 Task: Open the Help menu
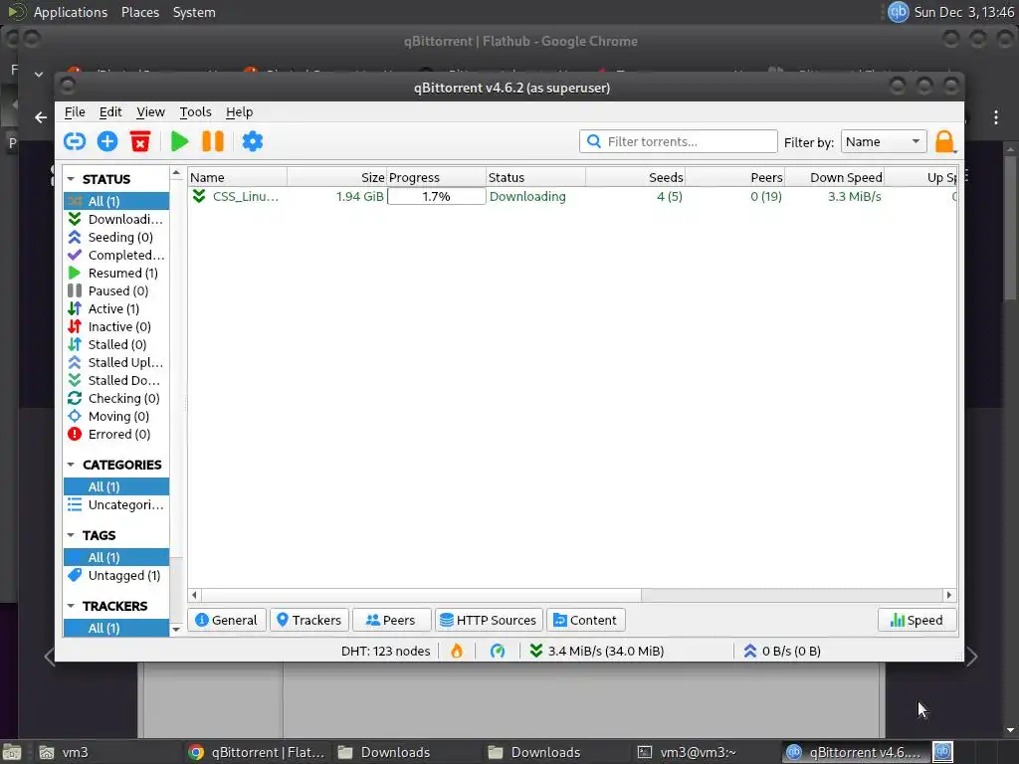coord(239,111)
